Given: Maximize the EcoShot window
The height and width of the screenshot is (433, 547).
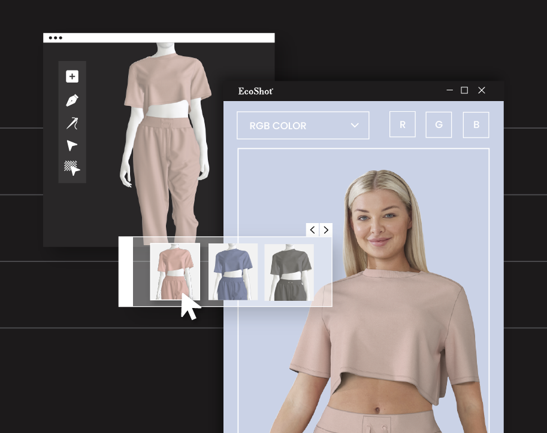Looking at the screenshot, I should [464, 90].
